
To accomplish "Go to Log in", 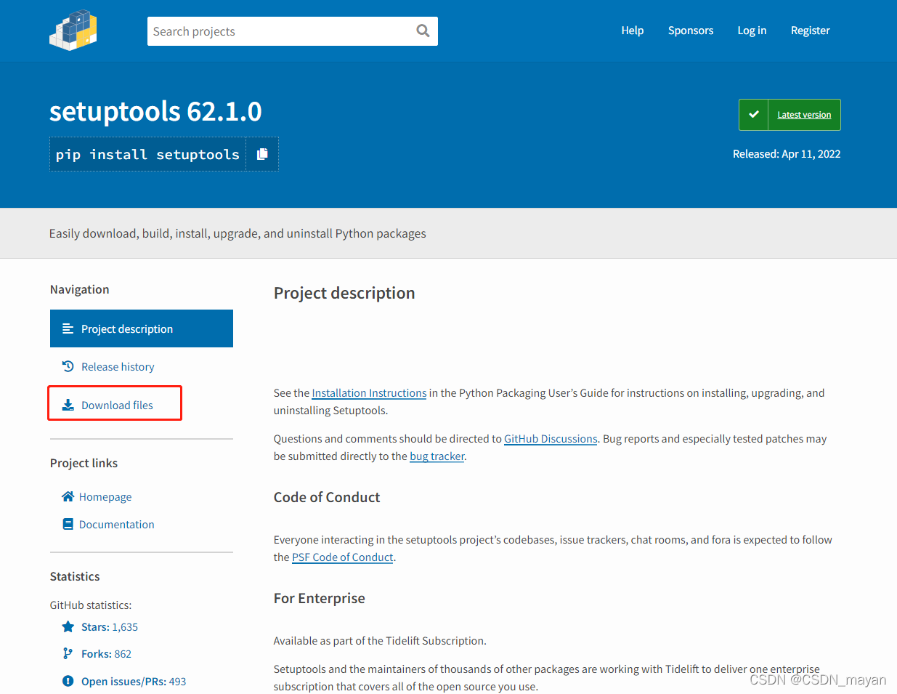I will tap(752, 31).
